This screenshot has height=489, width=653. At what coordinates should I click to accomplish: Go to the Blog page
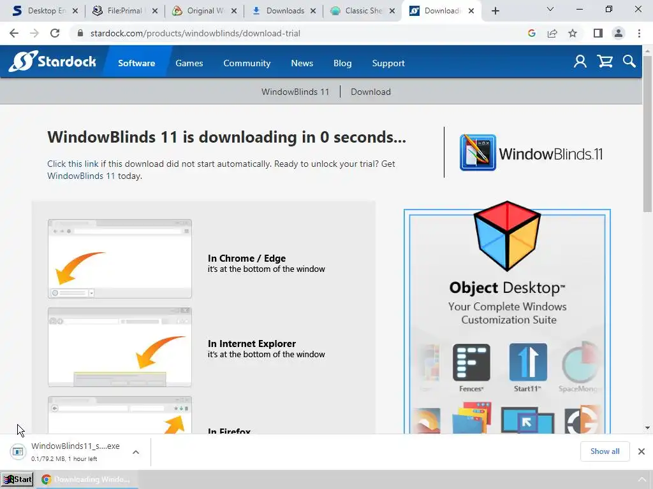coord(342,63)
